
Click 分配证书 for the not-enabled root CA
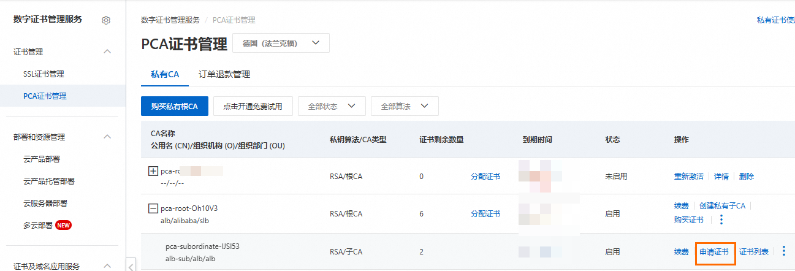point(485,176)
